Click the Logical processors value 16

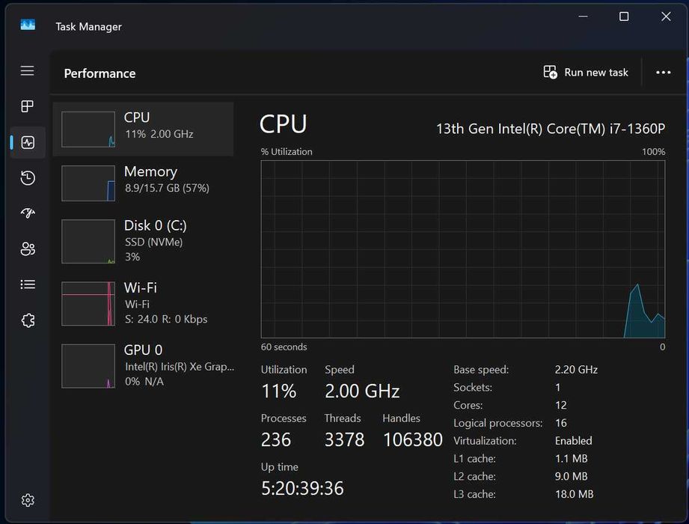(560, 423)
